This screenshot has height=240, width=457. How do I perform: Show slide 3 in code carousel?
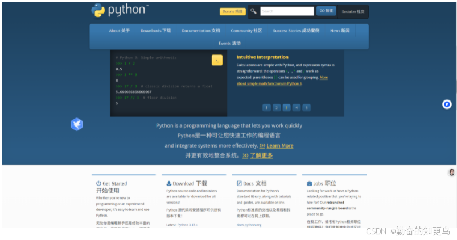286,107
